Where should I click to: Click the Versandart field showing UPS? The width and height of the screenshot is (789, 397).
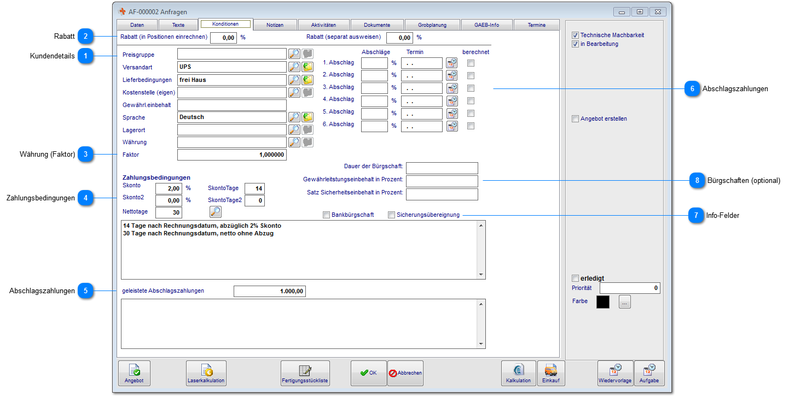pyautogui.click(x=232, y=67)
